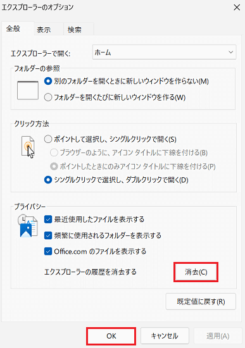Viewport: 245px width, 348px height.
Task: Toggle Office.com のファイルを表示する checkbox
Action: click(x=48, y=251)
